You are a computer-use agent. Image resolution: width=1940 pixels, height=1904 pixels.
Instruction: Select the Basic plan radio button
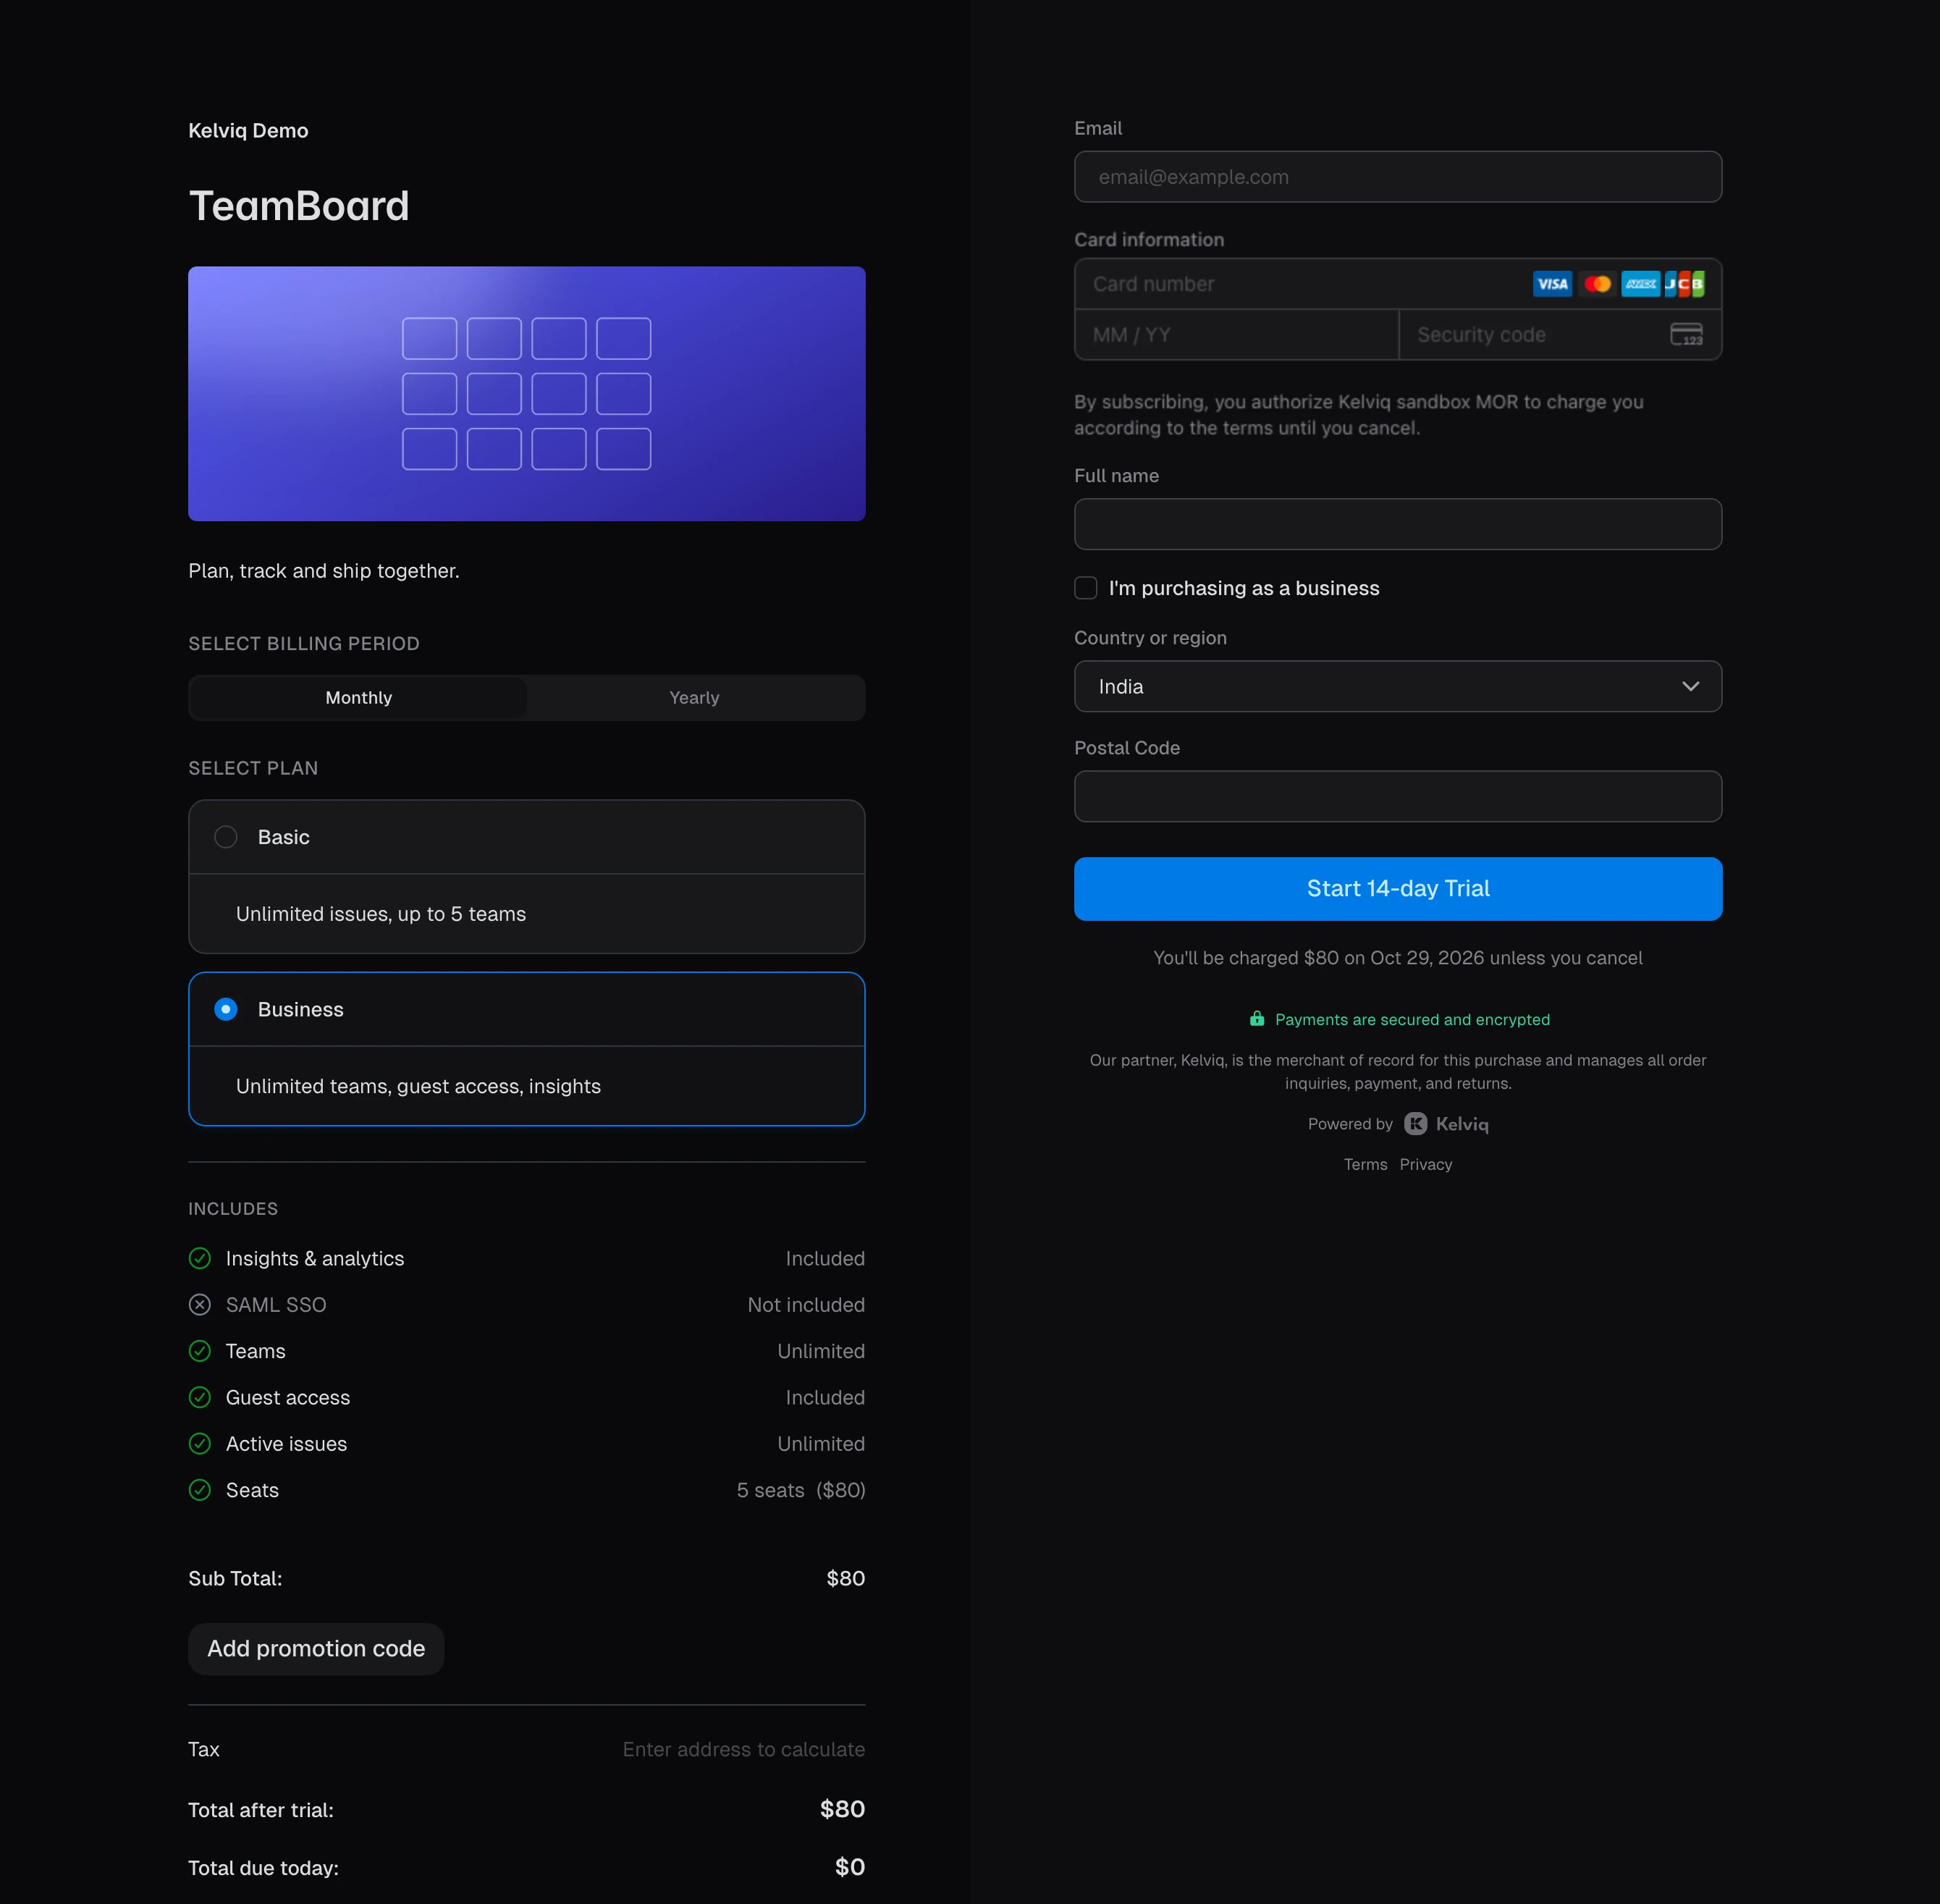point(226,837)
